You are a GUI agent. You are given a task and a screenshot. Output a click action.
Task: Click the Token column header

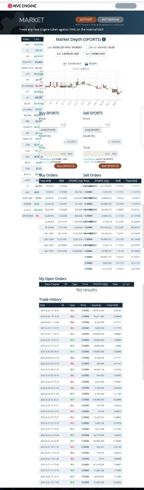point(26,39)
